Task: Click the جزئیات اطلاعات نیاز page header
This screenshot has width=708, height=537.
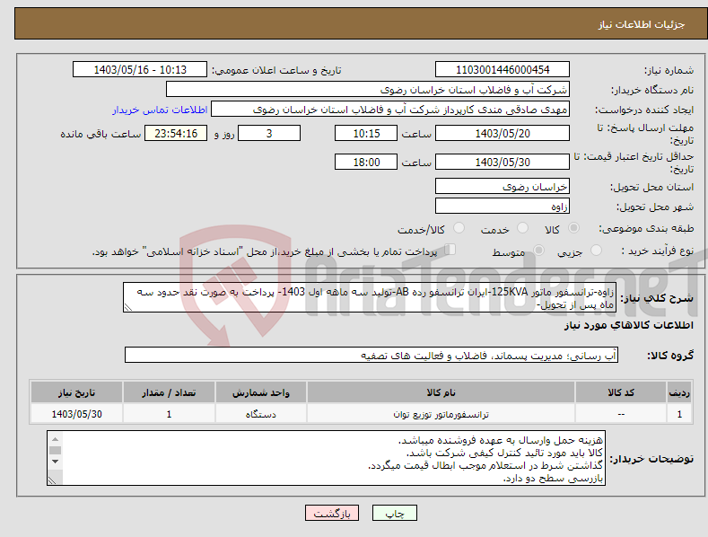Action: tap(642, 24)
